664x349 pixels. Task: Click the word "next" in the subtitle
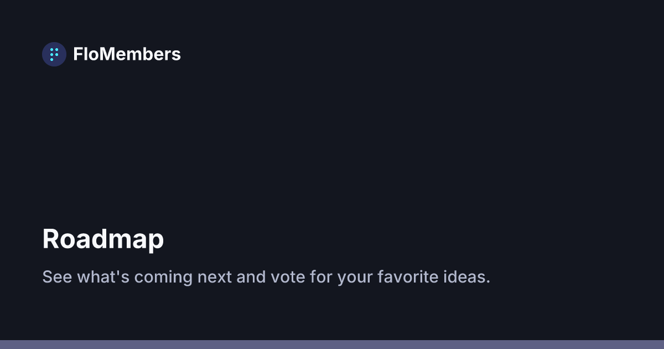(215, 277)
